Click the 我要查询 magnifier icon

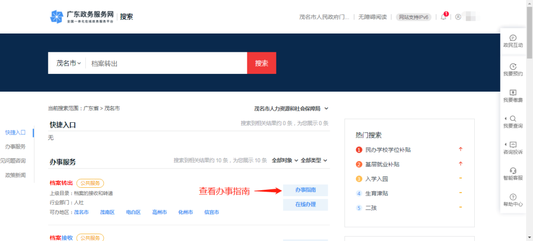pyautogui.click(x=513, y=122)
